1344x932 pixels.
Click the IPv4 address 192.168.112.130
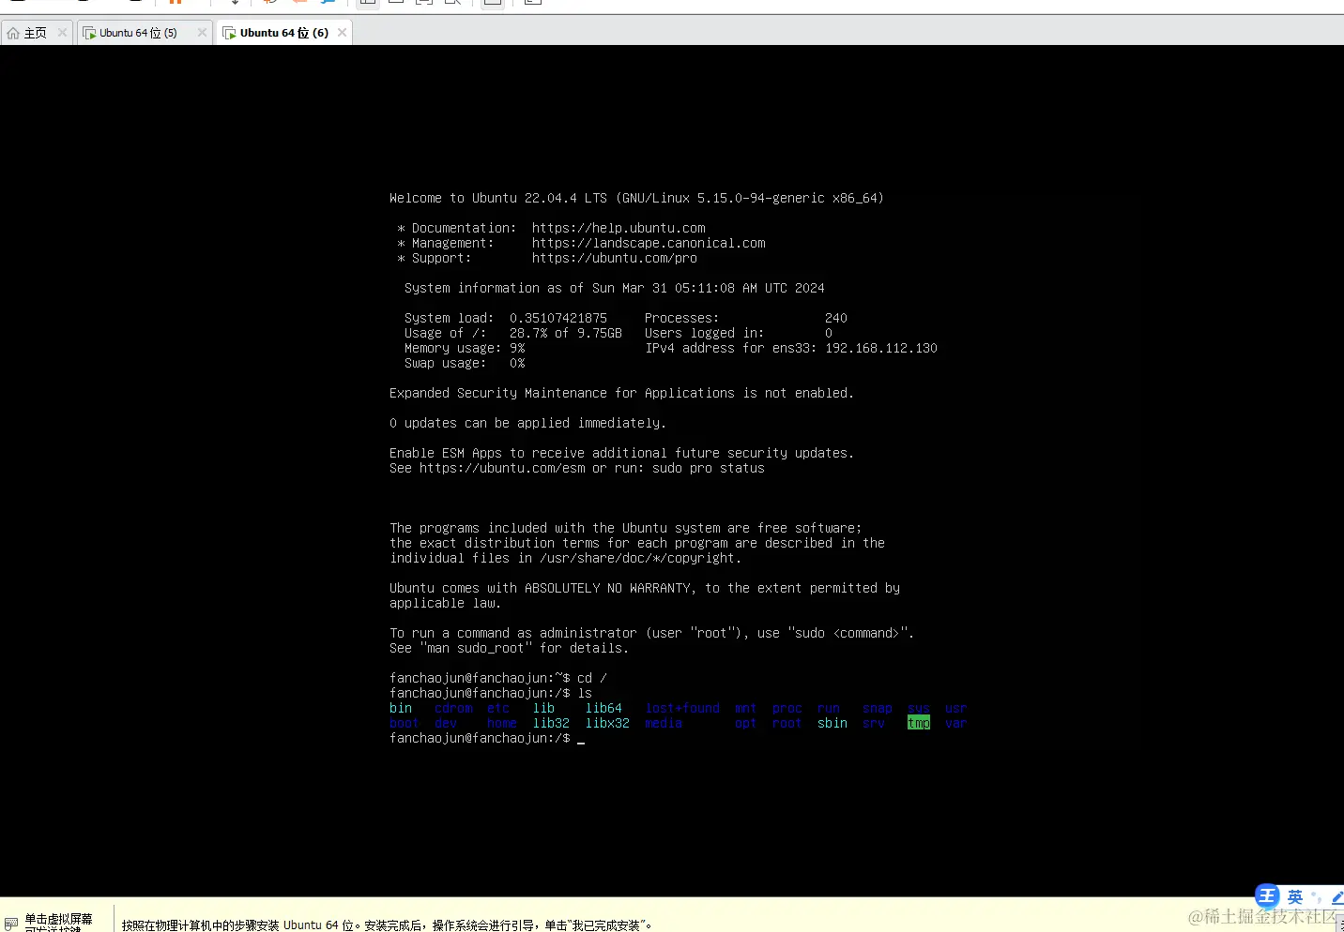pos(881,348)
